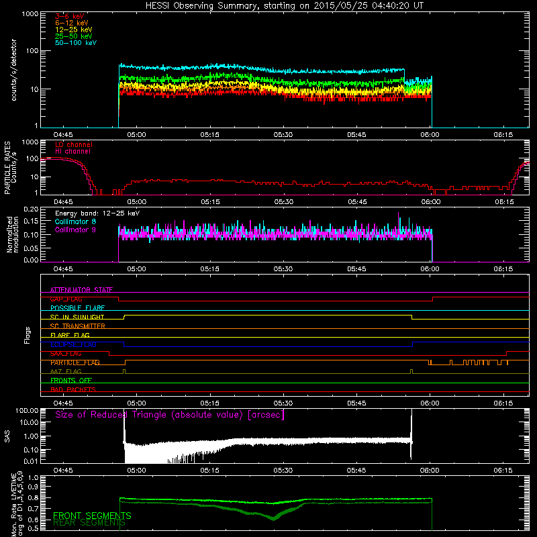The width and height of the screenshot is (537, 537).
Task: Click the Energy band: 12-25 keV label
Action: coord(97,213)
